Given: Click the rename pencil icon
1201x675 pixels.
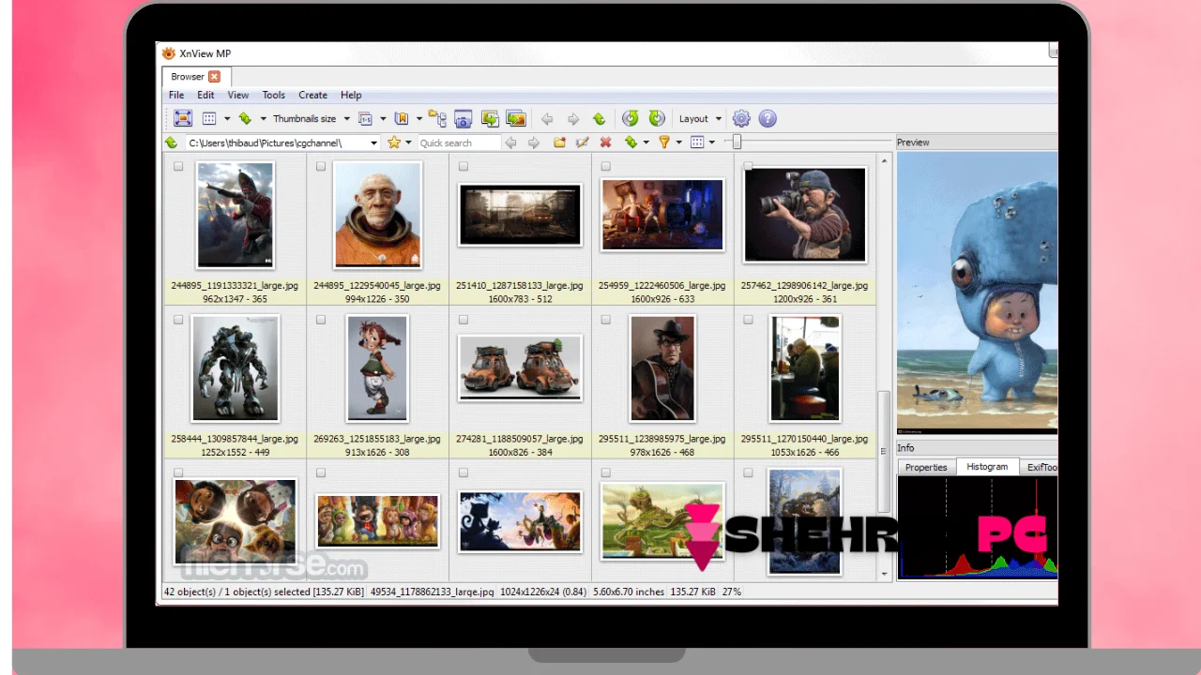Looking at the screenshot, I should click(x=582, y=142).
